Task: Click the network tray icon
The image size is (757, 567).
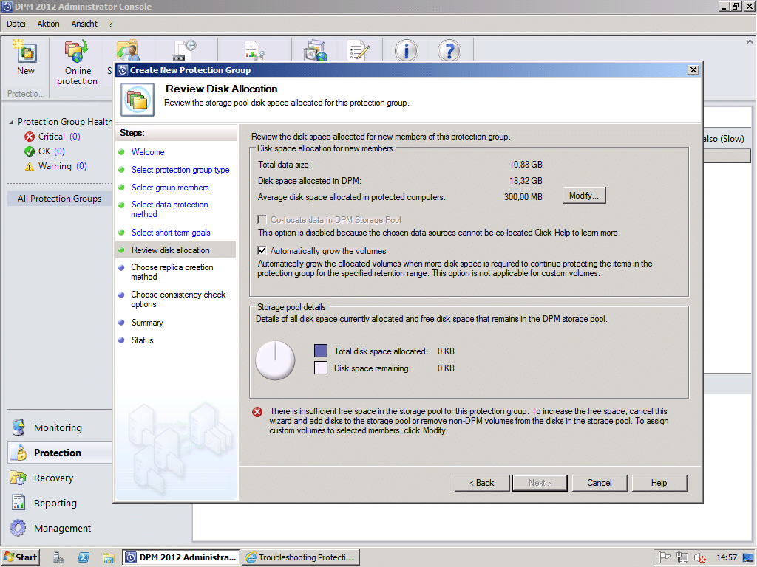Action: (x=682, y=557)
